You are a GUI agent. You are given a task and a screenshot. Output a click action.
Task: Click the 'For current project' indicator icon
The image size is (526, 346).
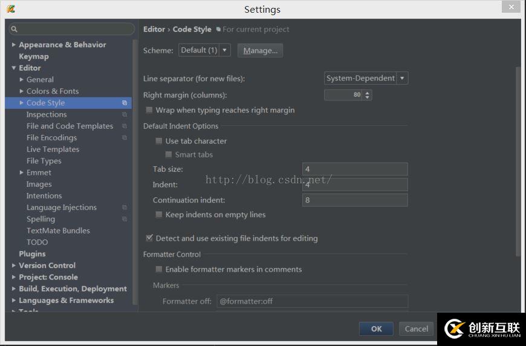click(x=218, y=30)
